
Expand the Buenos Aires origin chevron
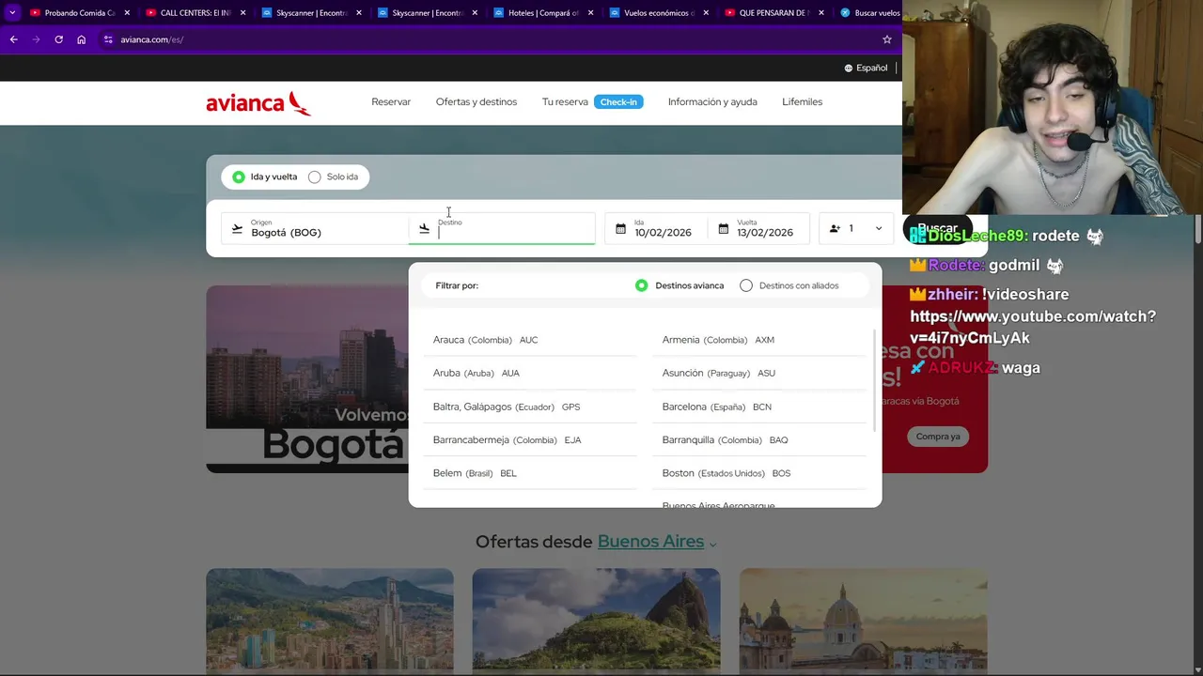712,544
